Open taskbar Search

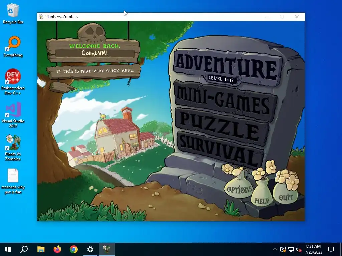(x=24, y=249)
